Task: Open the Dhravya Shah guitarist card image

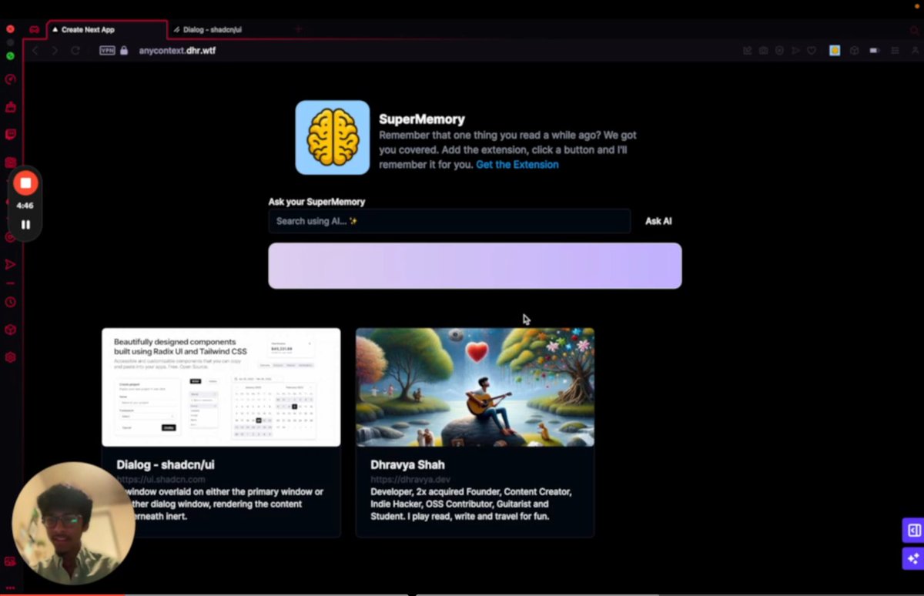Action: 475,387
